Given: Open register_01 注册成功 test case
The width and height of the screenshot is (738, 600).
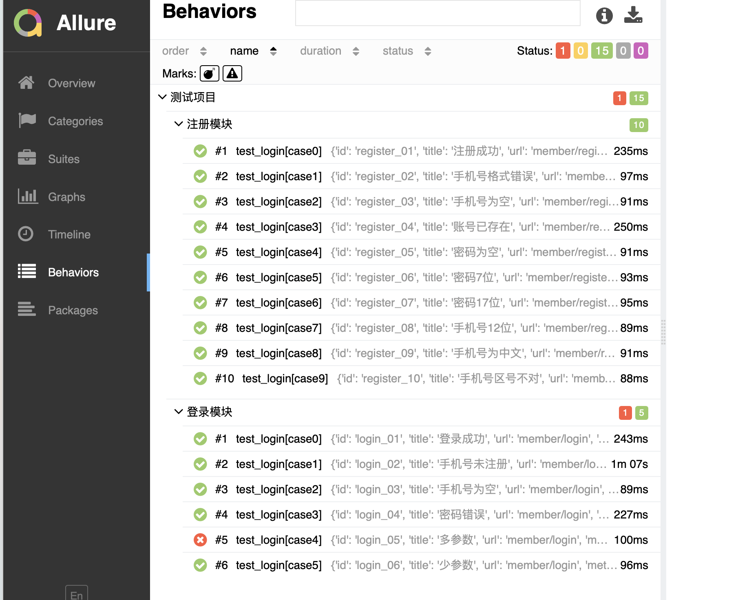Looking at the screenshot, I should point(421,151).
